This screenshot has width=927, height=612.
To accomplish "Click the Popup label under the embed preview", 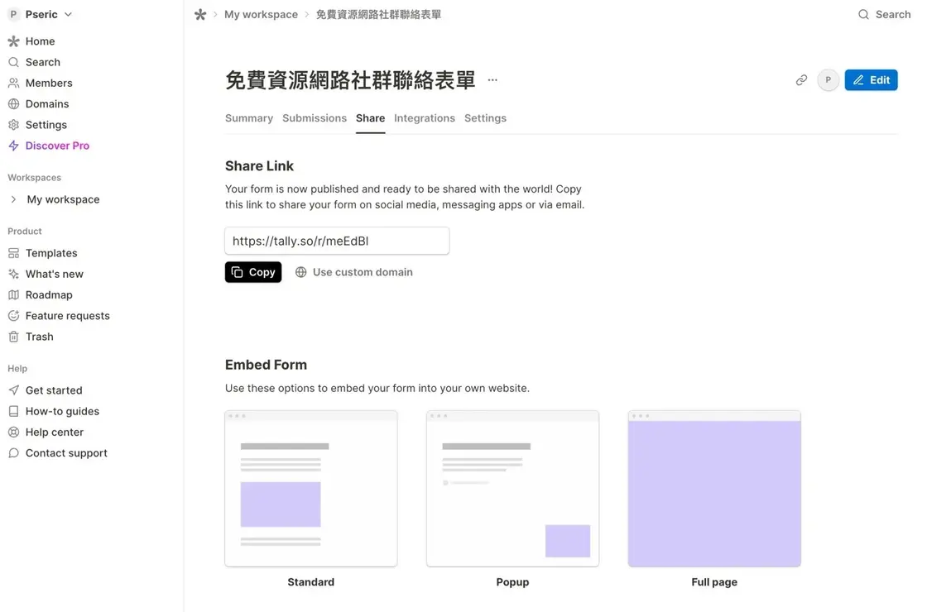I will pyautogui.click(x=512, y=582).
